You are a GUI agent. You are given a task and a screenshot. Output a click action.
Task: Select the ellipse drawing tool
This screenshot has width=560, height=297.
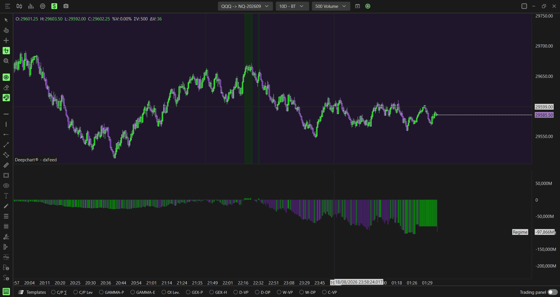(6, 186)
